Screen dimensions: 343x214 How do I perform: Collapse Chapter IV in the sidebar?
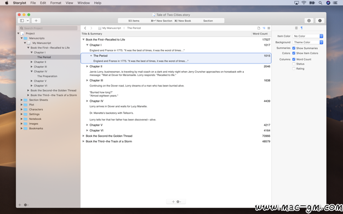tap(31, 72)
